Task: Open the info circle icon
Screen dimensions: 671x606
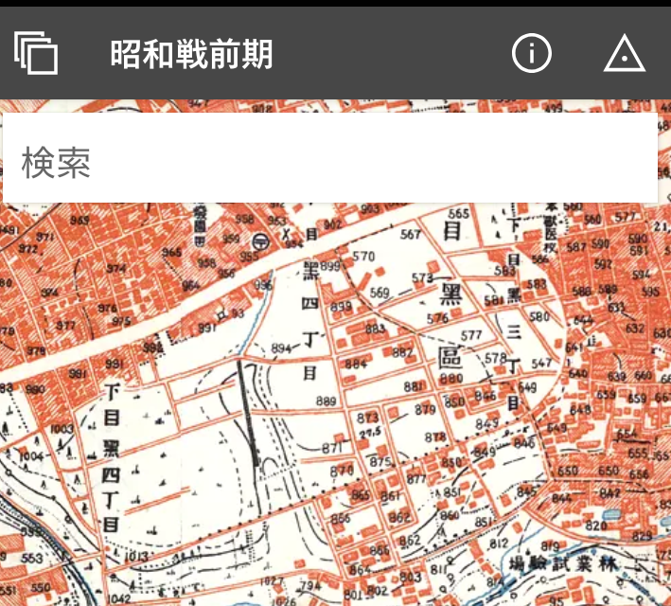Action: tap(531, 53)
